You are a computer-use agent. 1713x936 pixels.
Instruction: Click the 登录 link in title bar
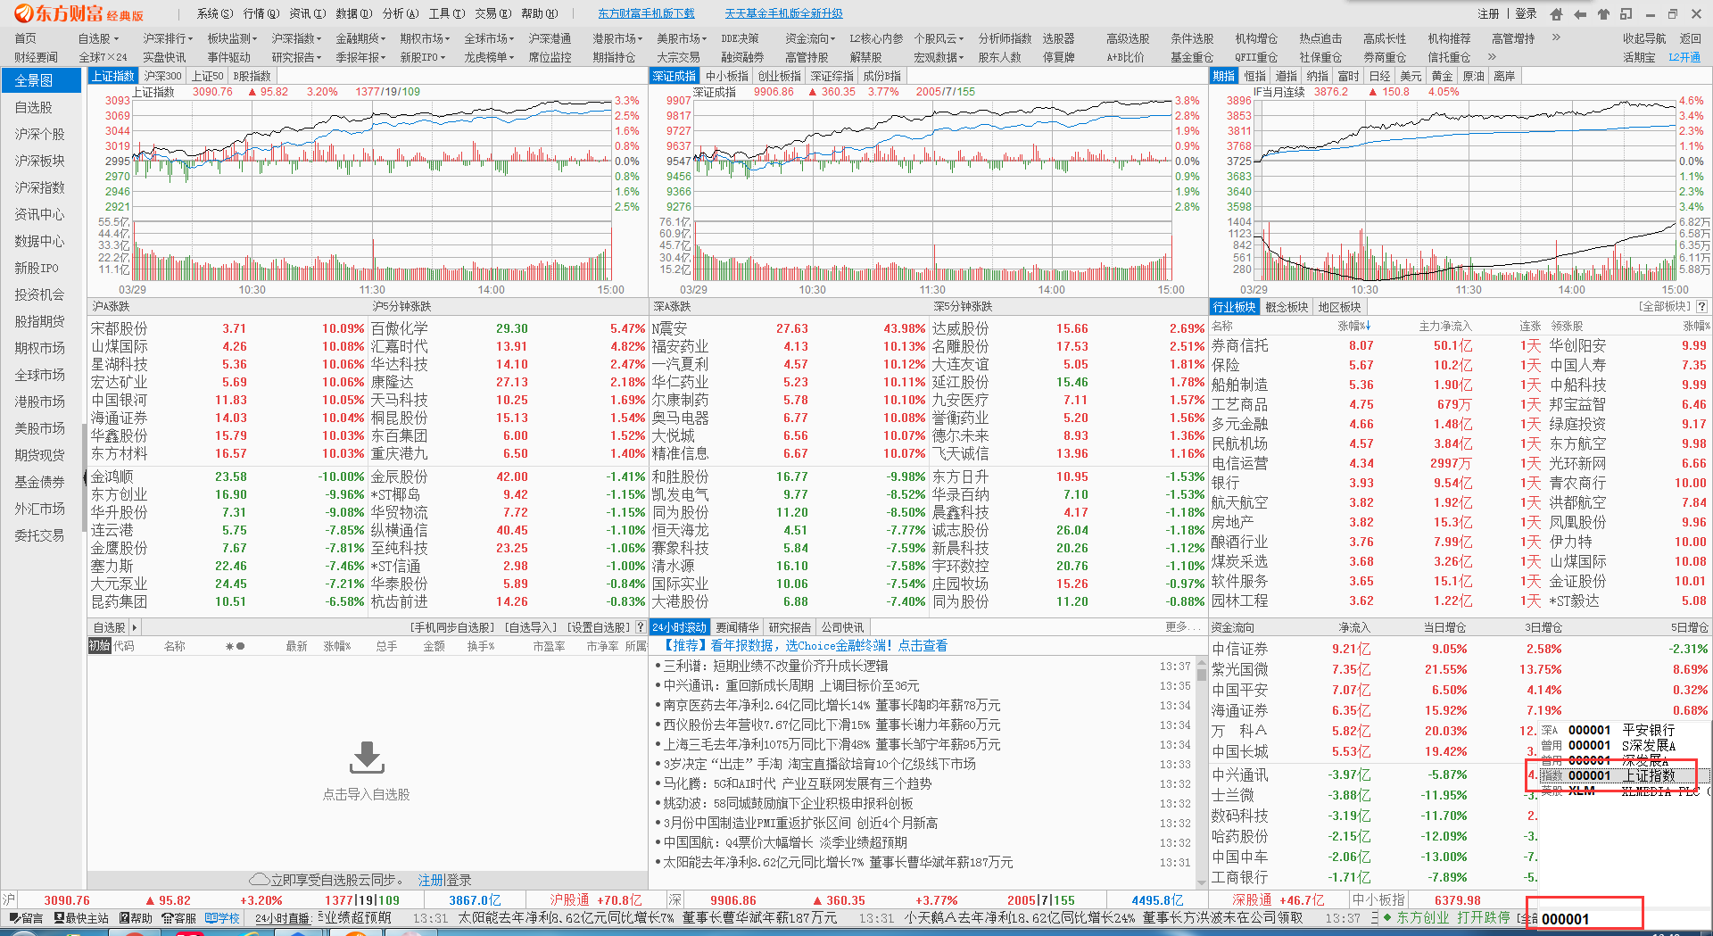(x=1526, y=13)
